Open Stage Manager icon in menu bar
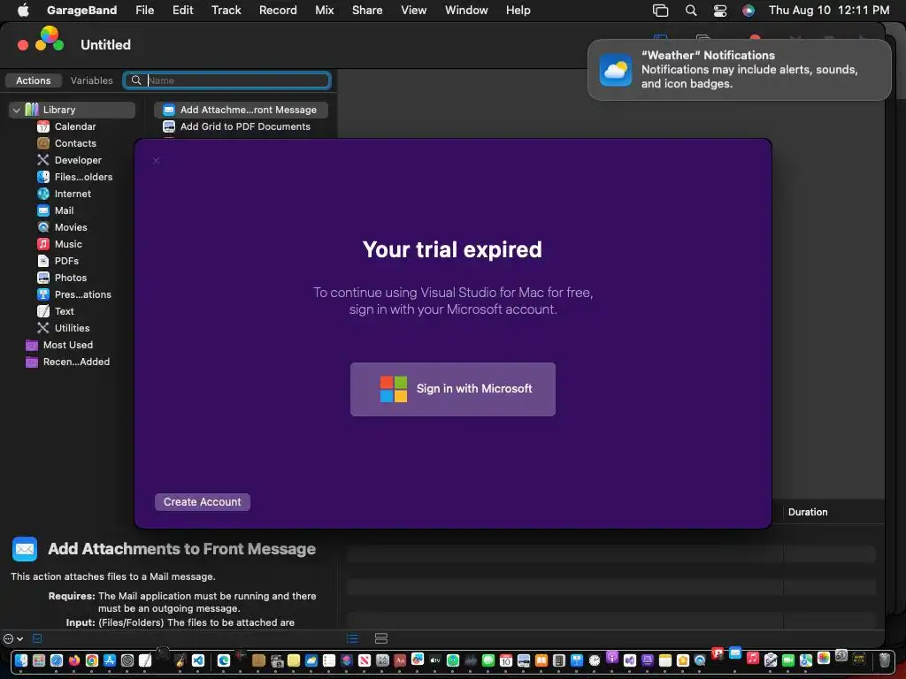The height and width of the screenshot is (679, 906). (660, 11)
